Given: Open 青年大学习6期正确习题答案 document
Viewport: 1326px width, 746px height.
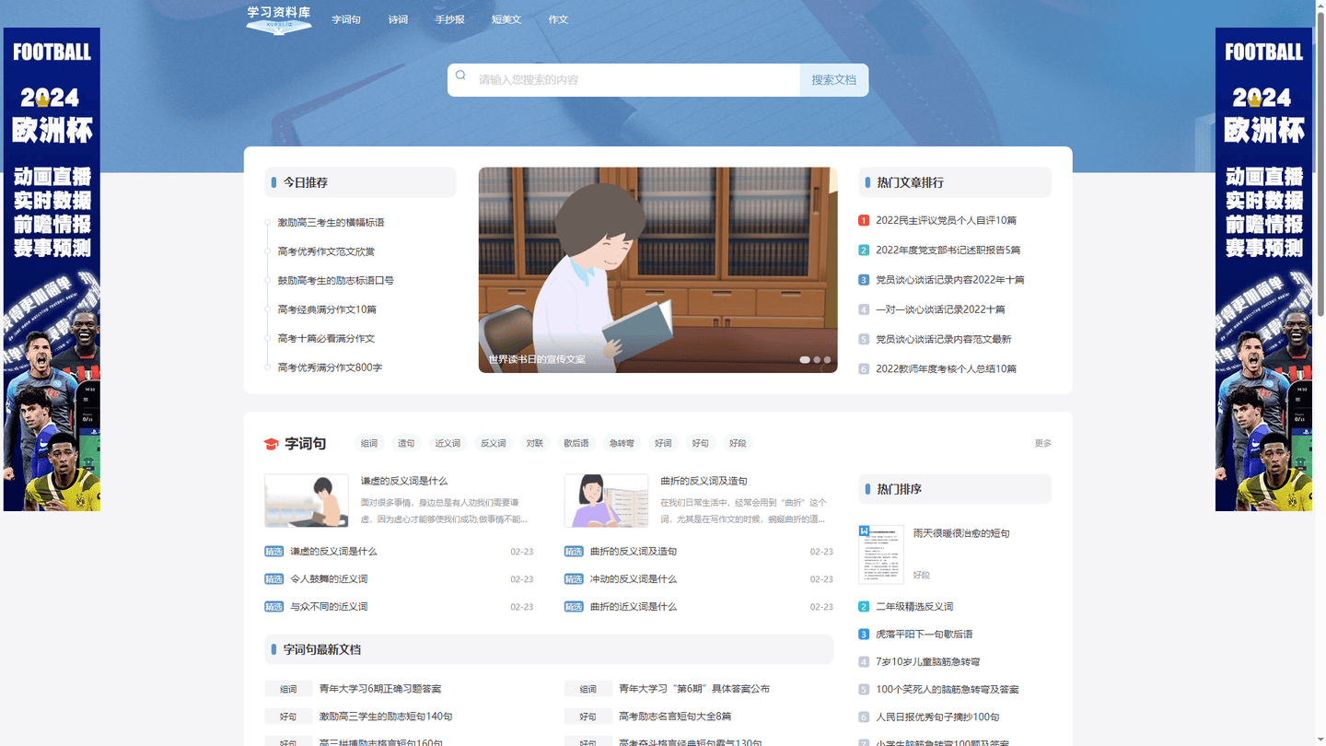Looking at the screenshot, I should 380,689.
